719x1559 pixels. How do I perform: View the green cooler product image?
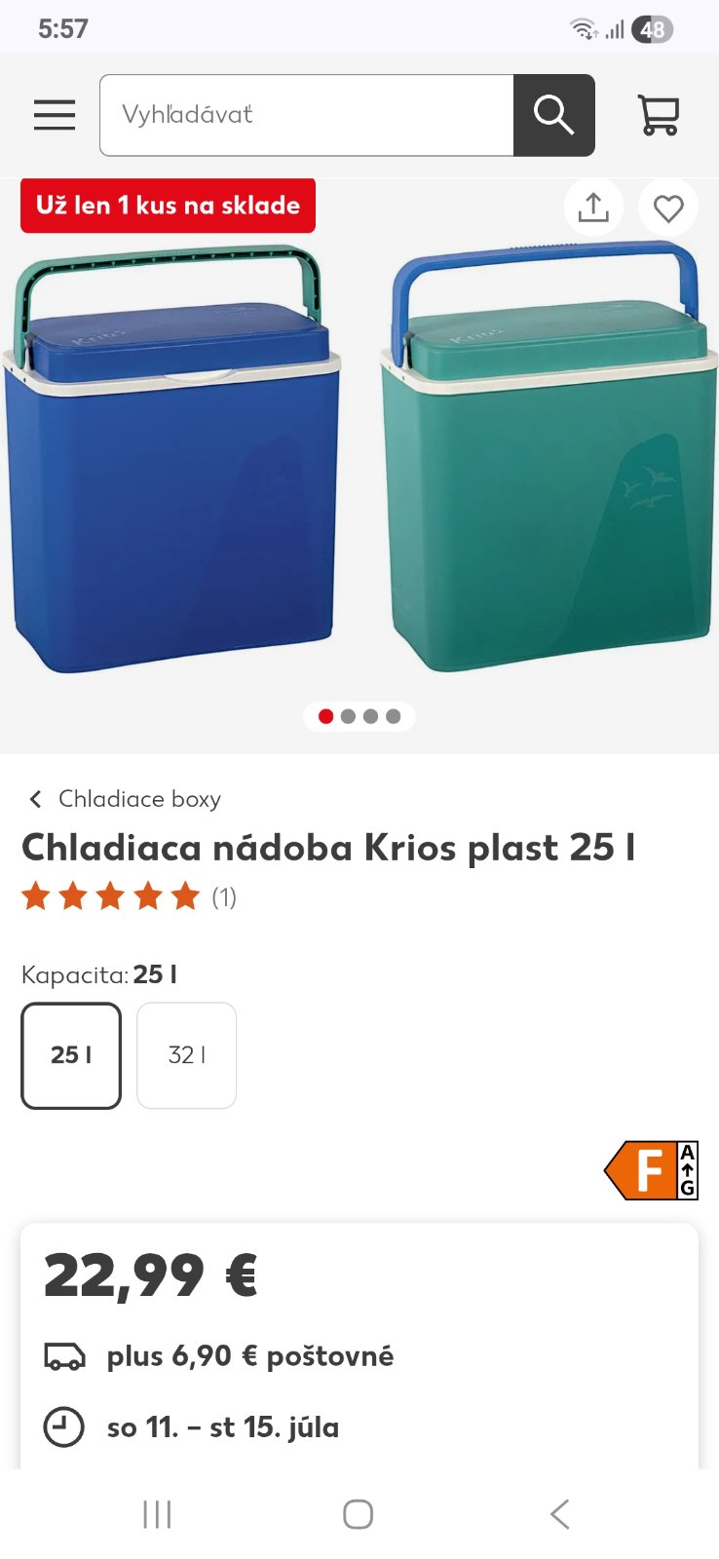point(549,458)
